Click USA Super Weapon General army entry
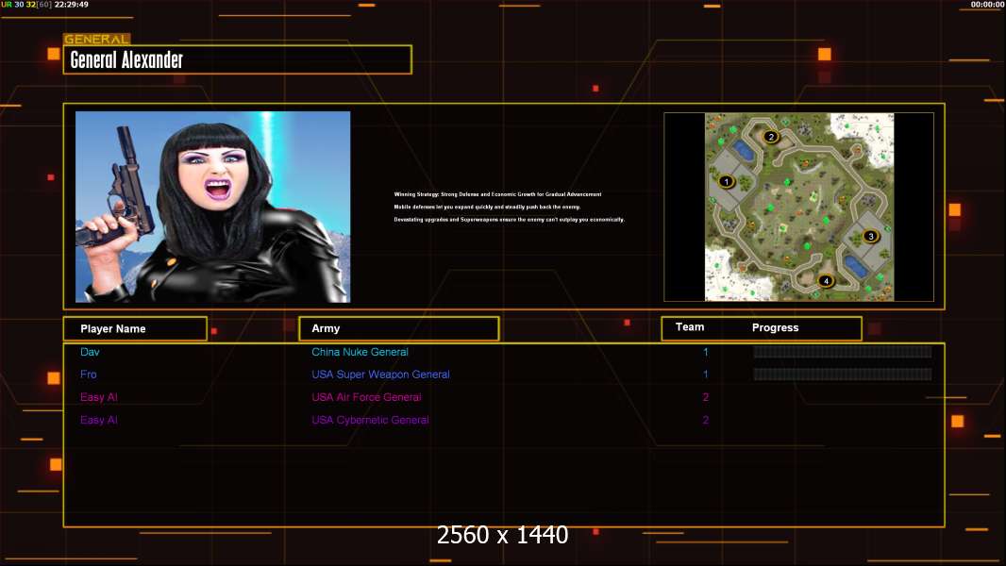Screen dimensions: 1006x566 pos(380,375)
